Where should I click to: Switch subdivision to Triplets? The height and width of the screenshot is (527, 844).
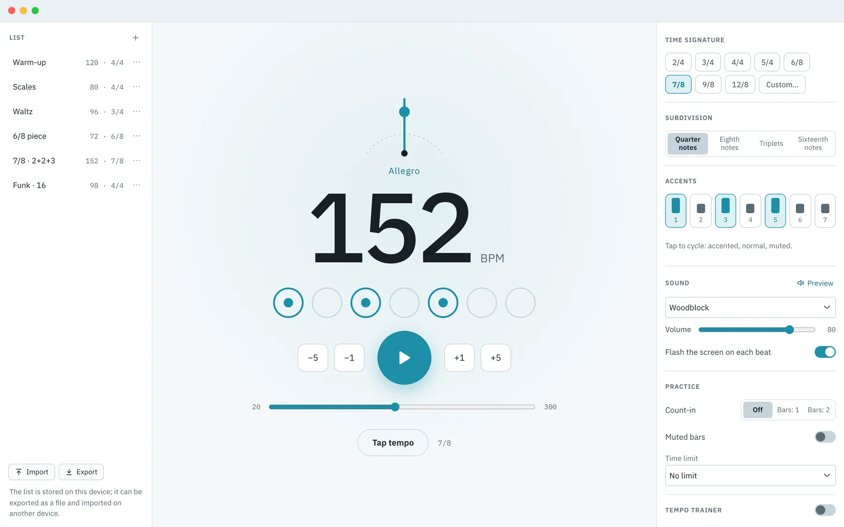(771, 143)
